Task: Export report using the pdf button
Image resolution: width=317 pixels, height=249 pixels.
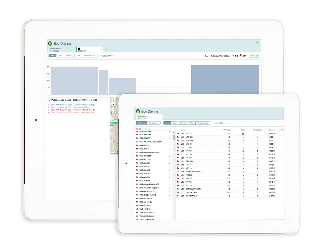Action: pos(257,56)
